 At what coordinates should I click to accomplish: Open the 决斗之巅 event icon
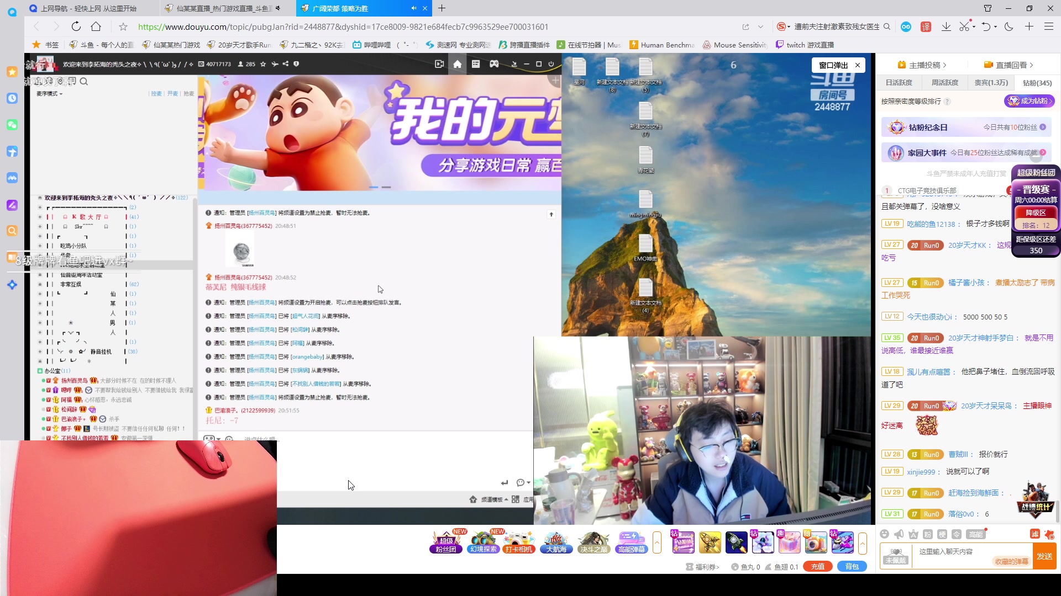point(592,542)
